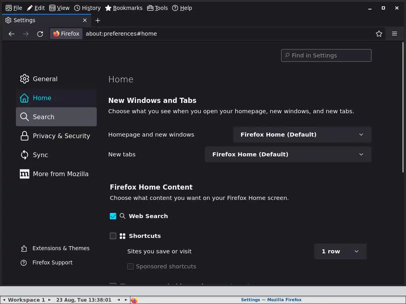Click the Firefox identity badge in URL bar
Viewport: 406px width, 304px height.
click(x=66, y=34)
